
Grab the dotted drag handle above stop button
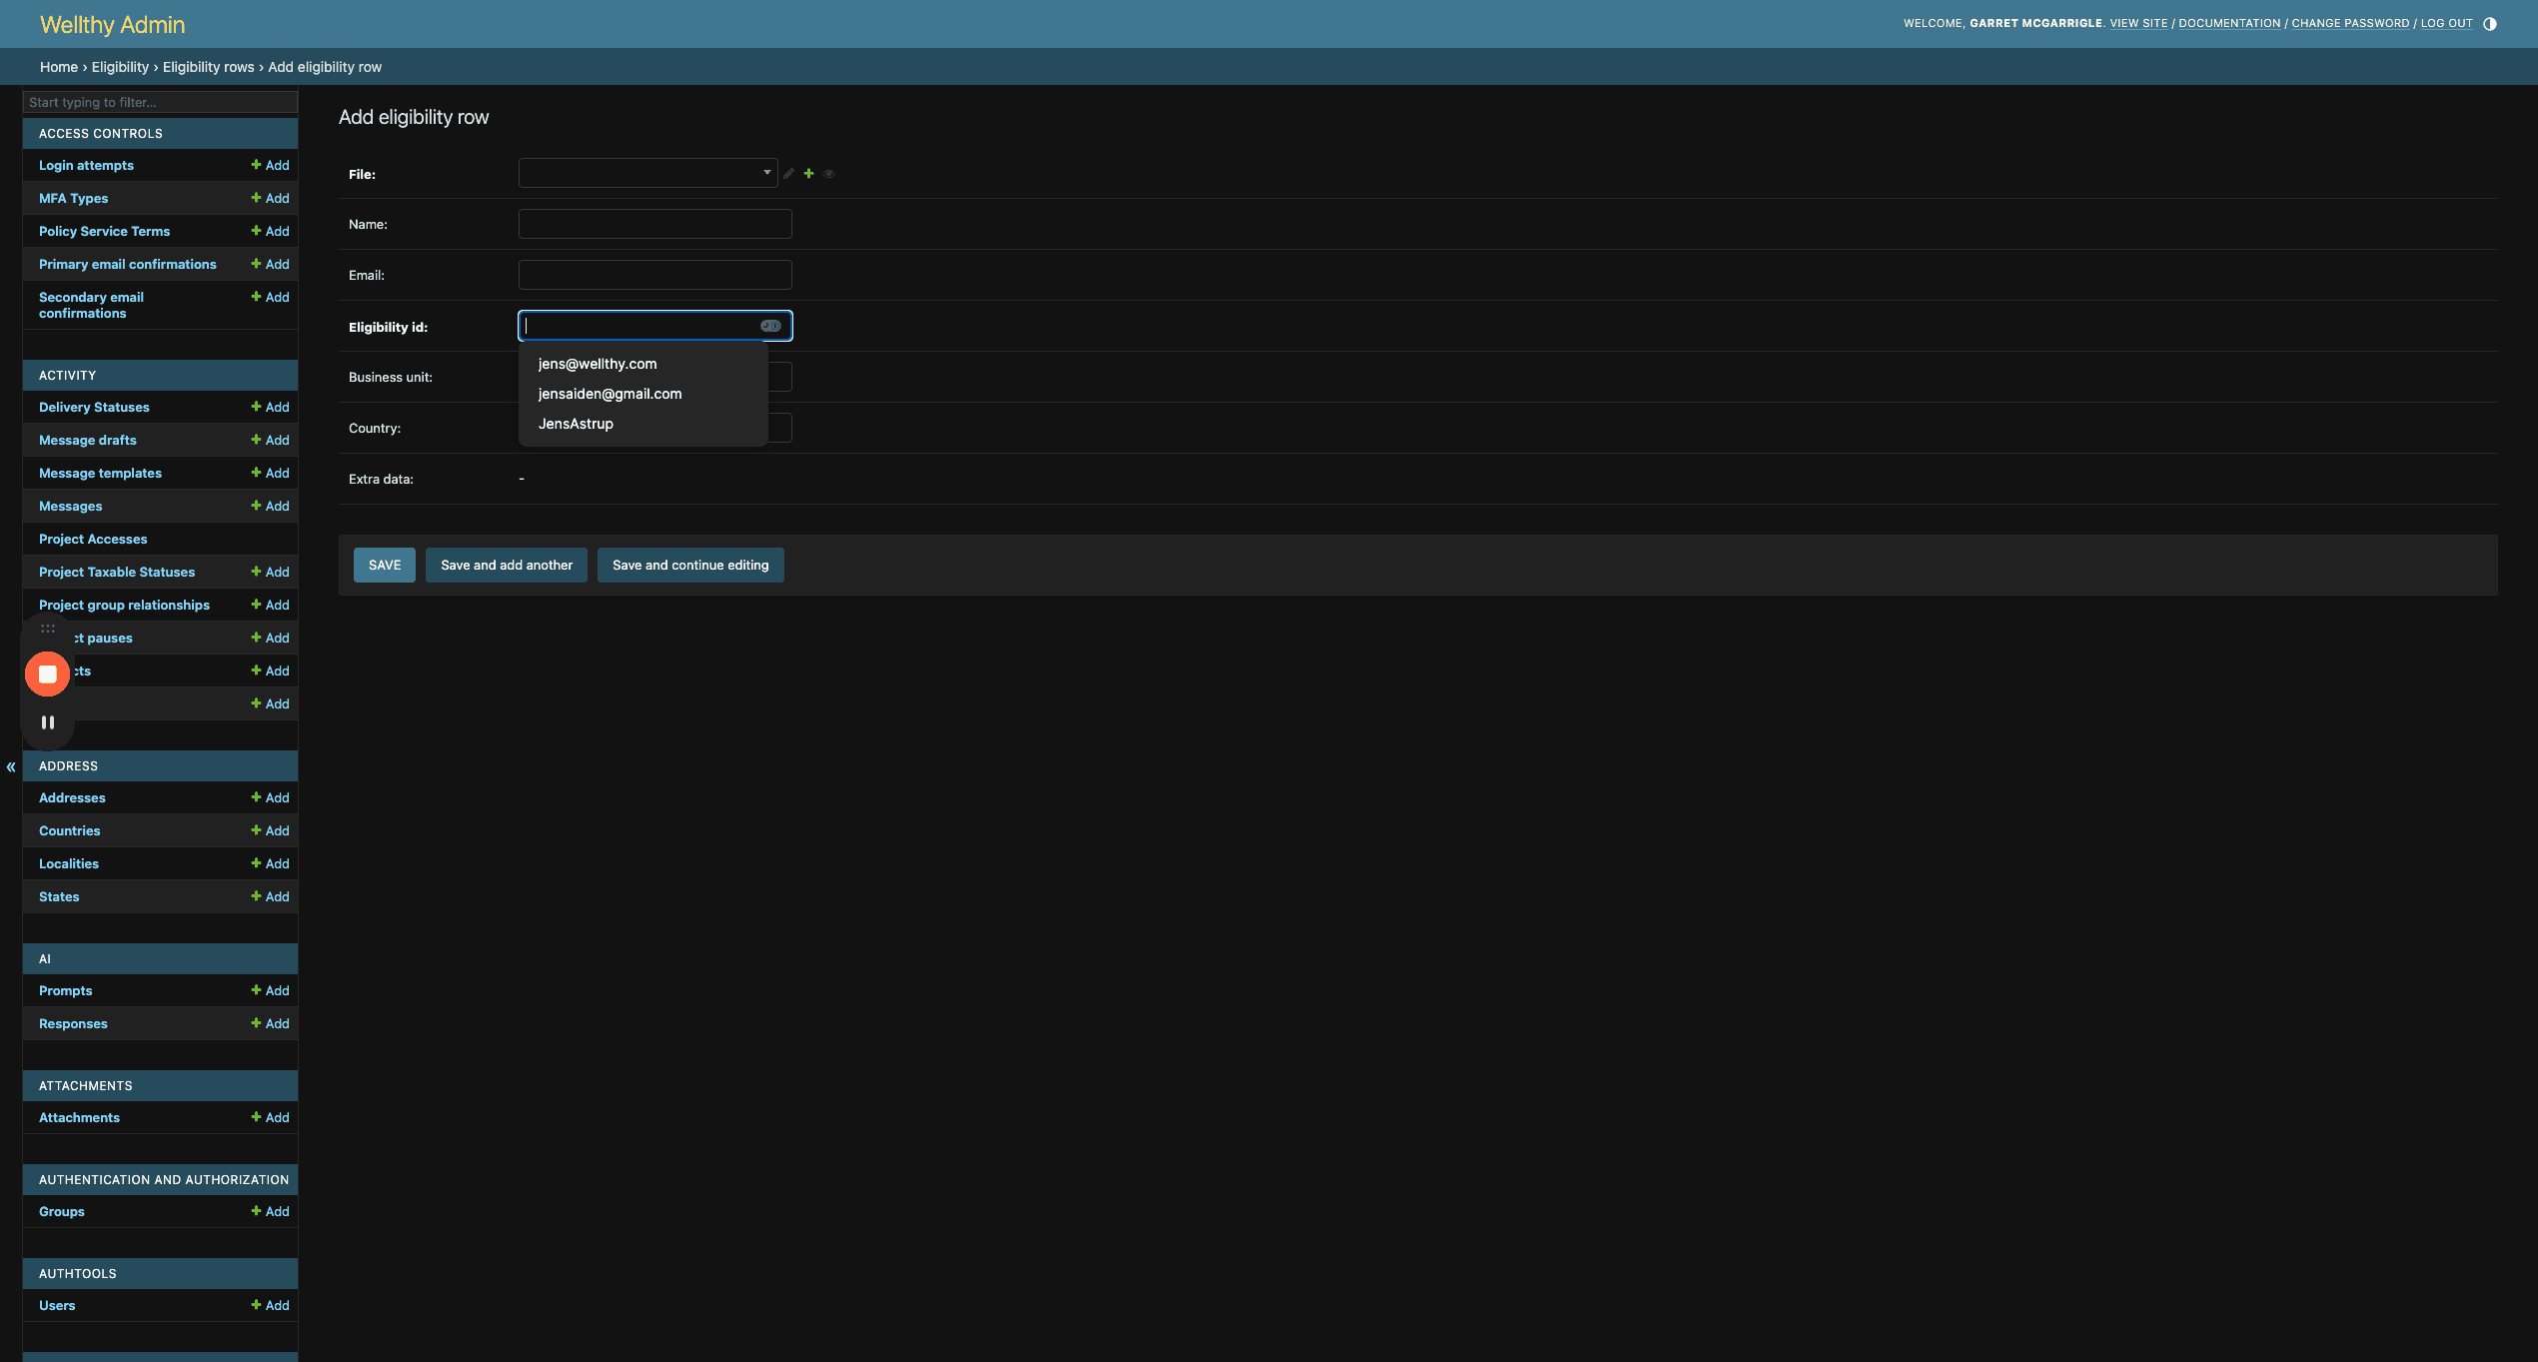coord(47,629)
